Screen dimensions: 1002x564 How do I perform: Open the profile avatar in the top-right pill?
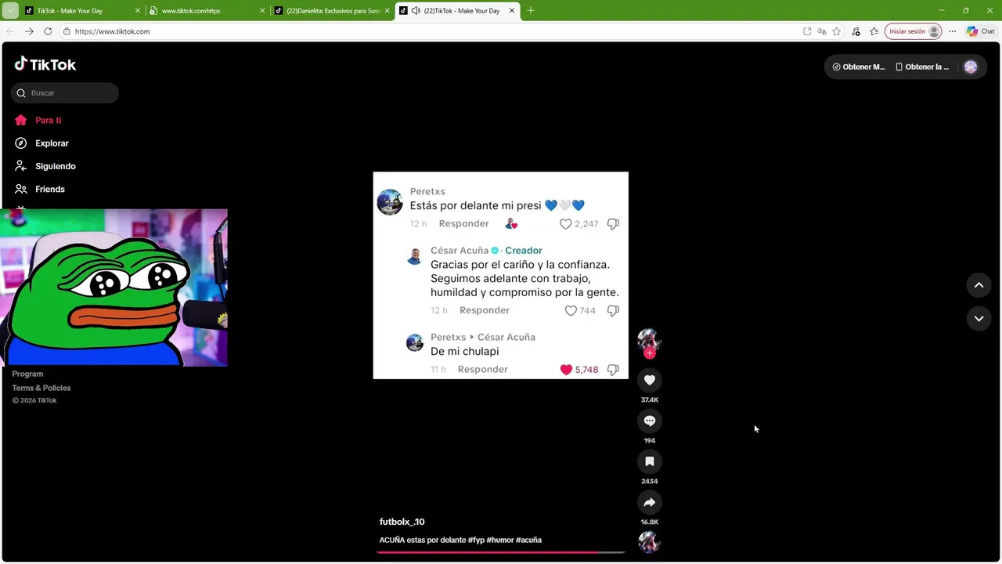click(x=971, y=67)
